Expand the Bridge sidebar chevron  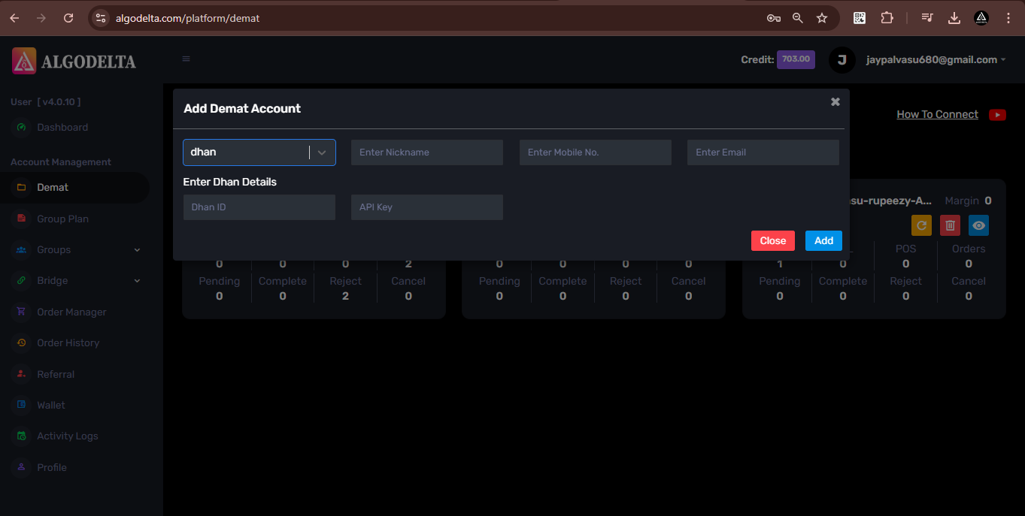click(x=137, y=280)
